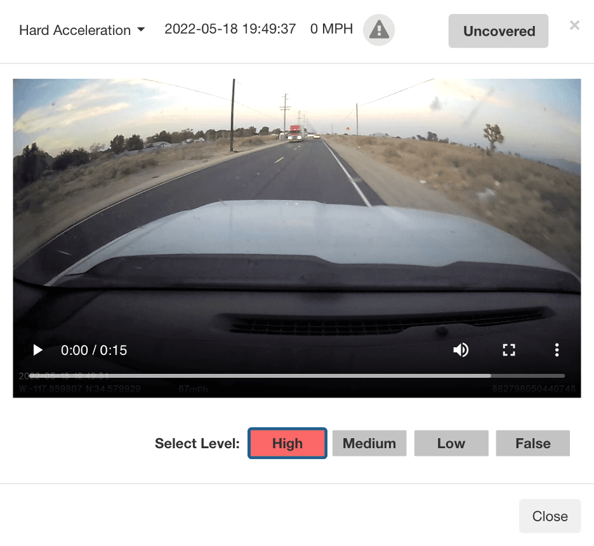The width and height of the screenshot is (594, 546).
Task: Open the video more options menu
Action: tap(557, 350)
